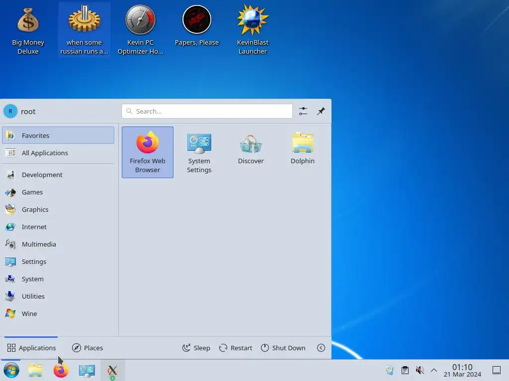Open Dolphin from Favorites grid
Screen dimensions: 509x381
(x=303, y=149)
